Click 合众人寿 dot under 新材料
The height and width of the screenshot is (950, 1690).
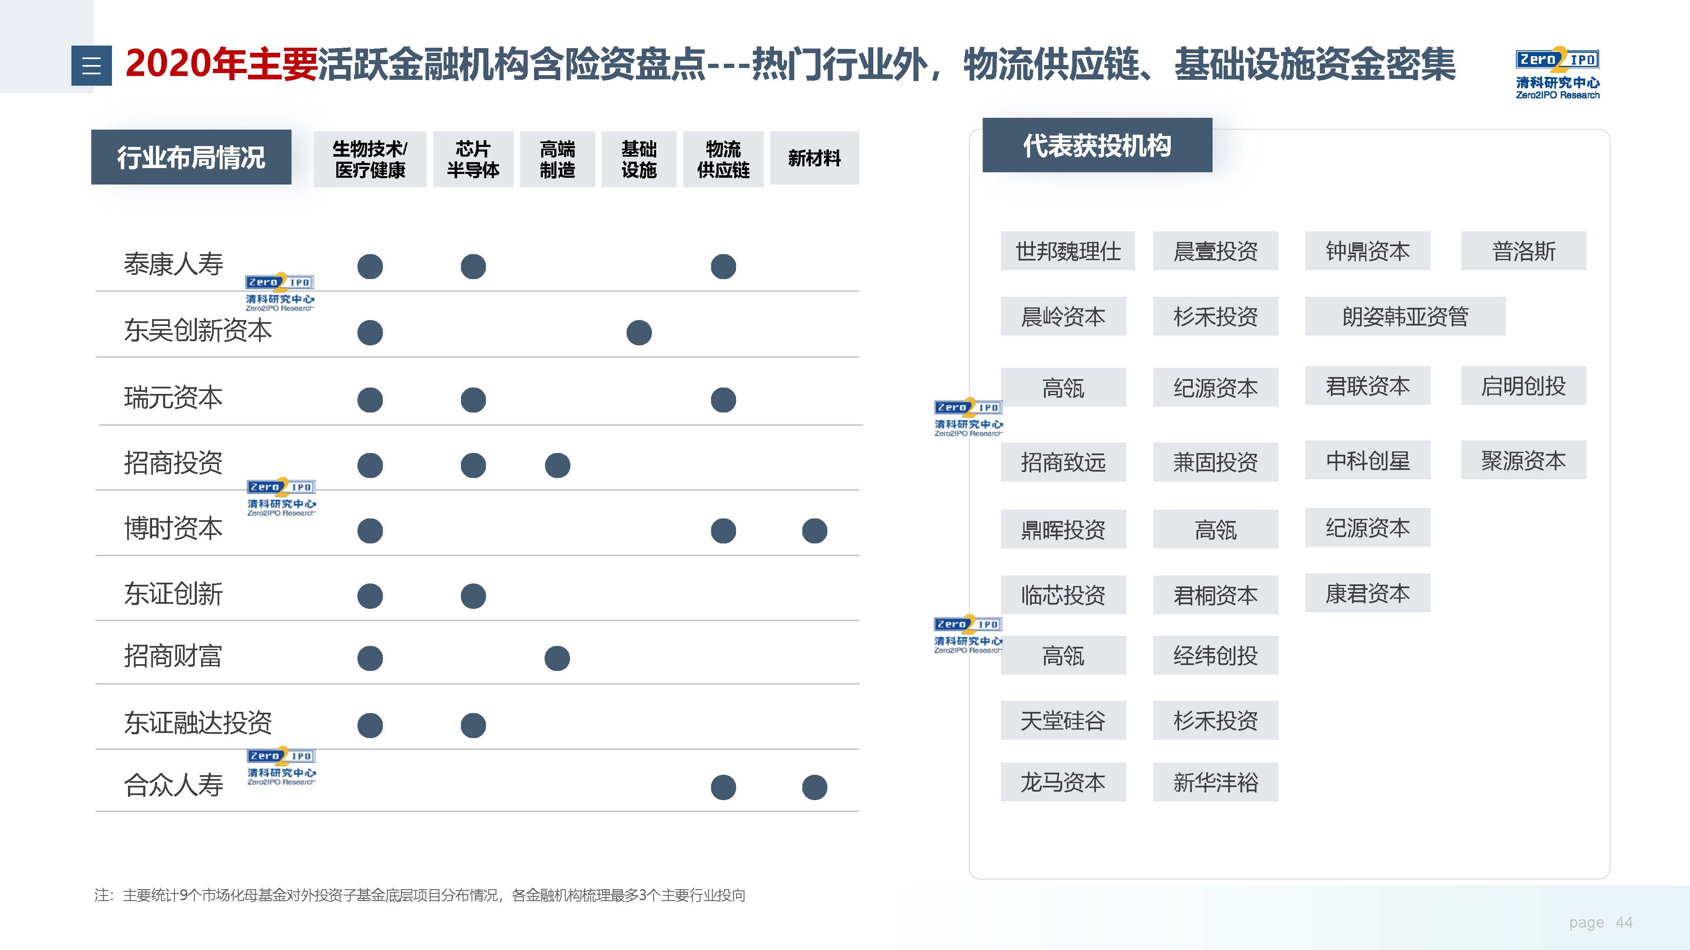tap(814, 787)
